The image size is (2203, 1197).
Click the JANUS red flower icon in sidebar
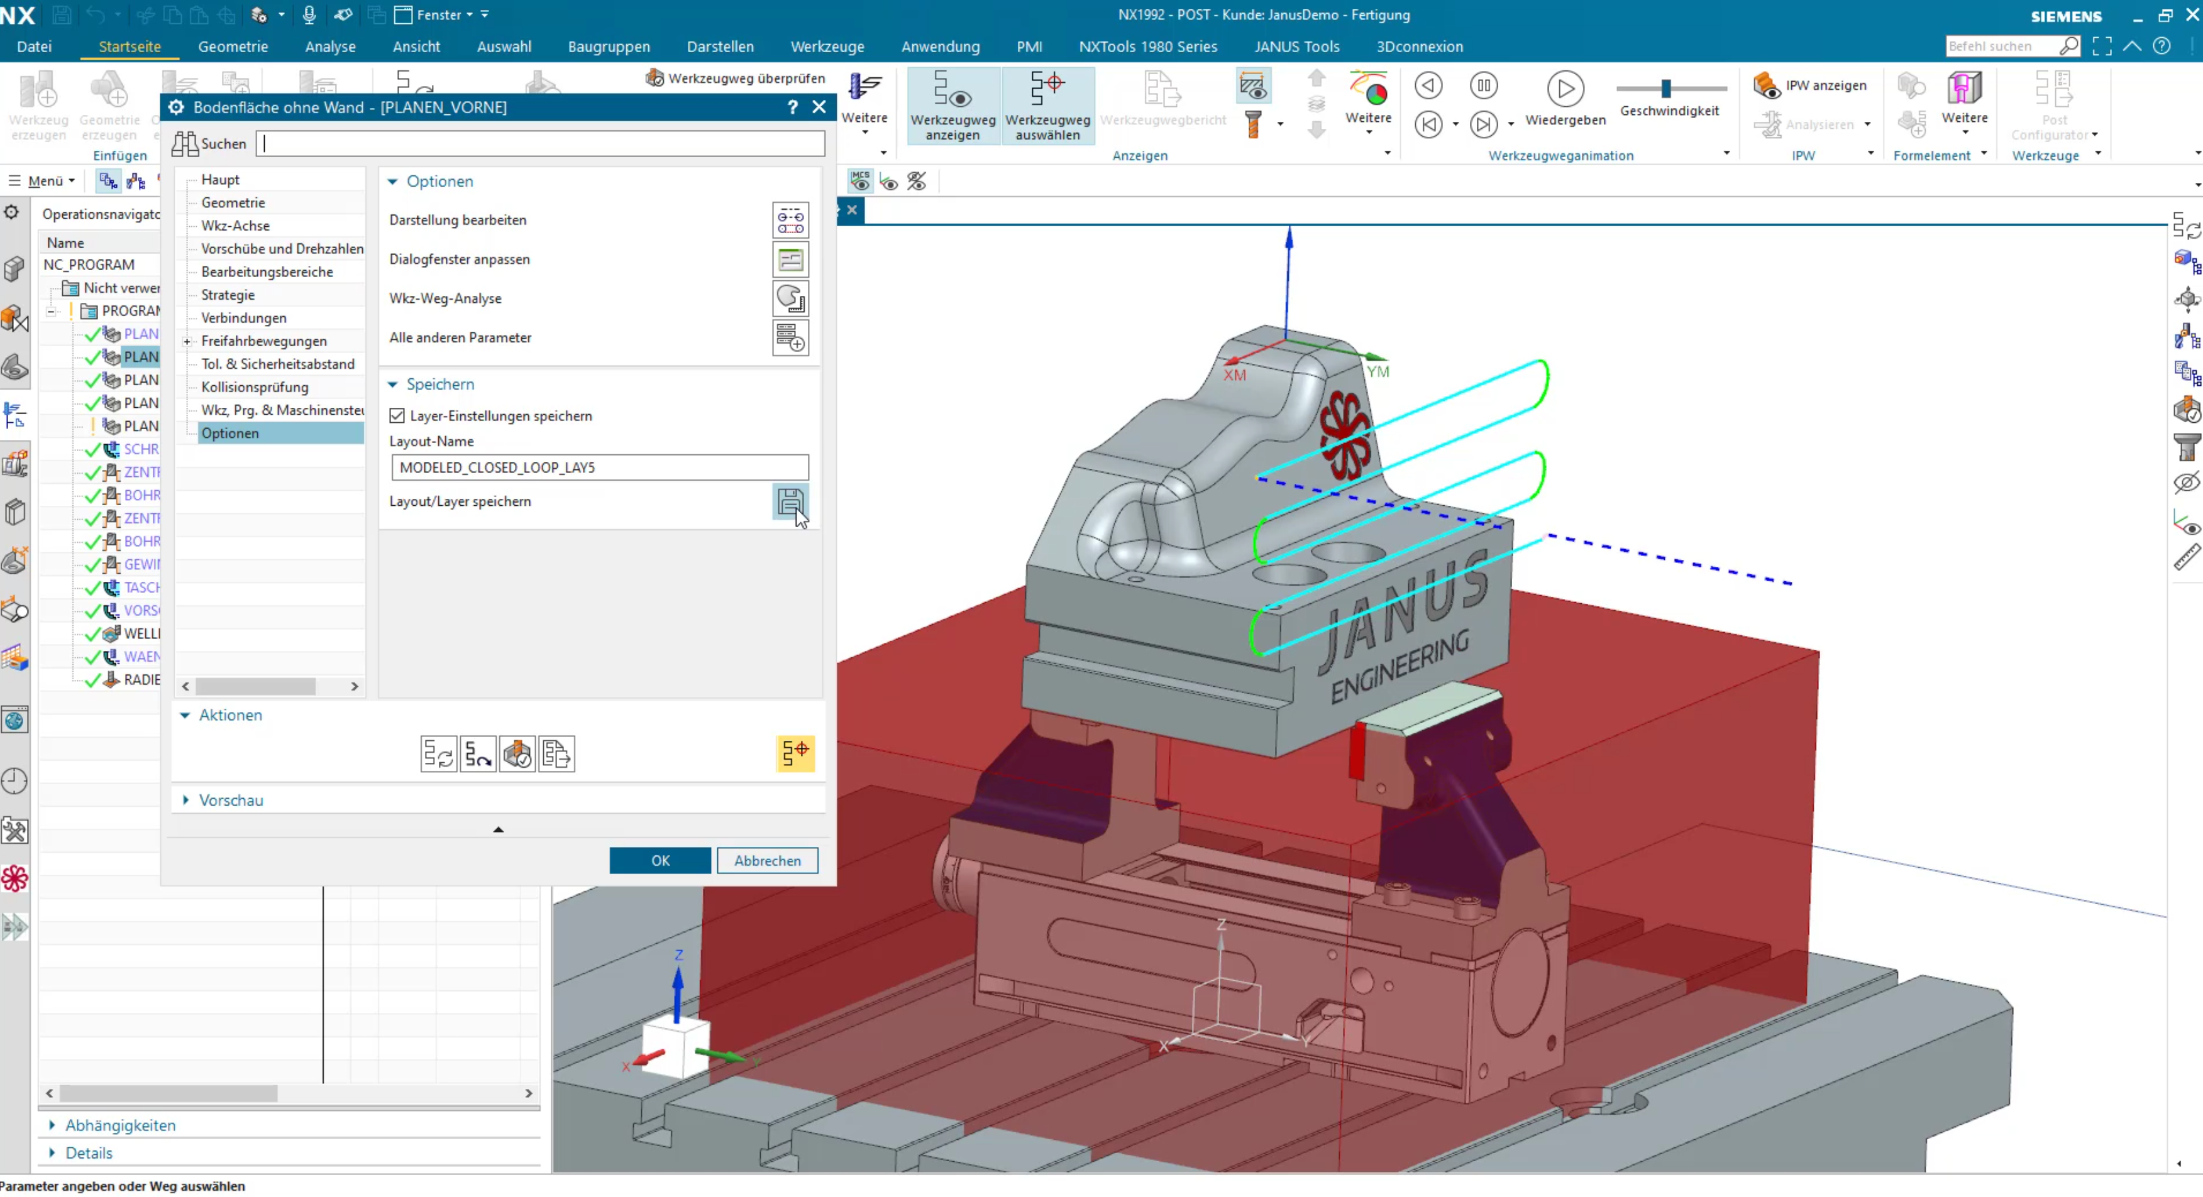tap(14, 879)
